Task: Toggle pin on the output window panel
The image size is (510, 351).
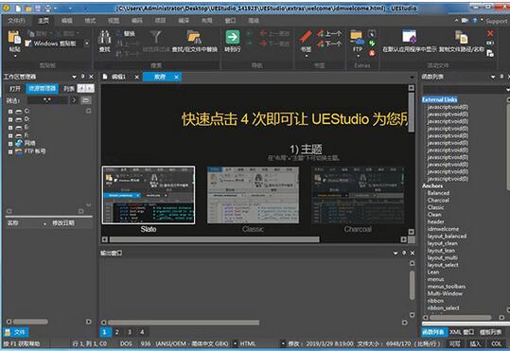Action: pos(404,253)
